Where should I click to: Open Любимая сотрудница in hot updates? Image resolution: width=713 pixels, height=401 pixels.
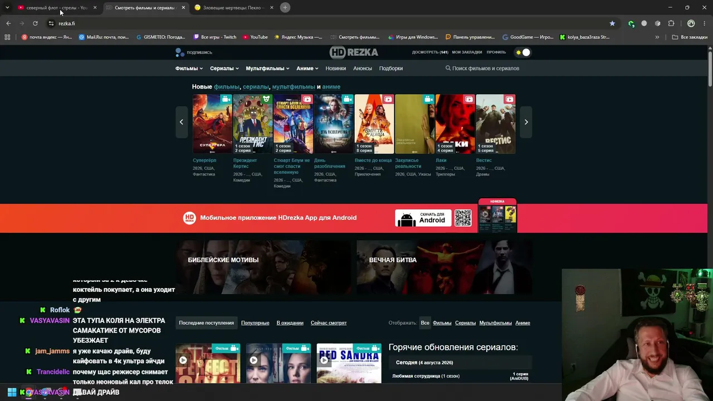tap(426, 376)
